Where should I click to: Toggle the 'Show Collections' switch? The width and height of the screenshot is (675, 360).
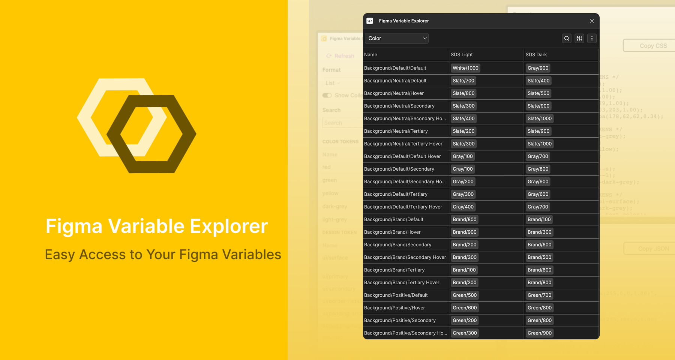tap(327, 95)
